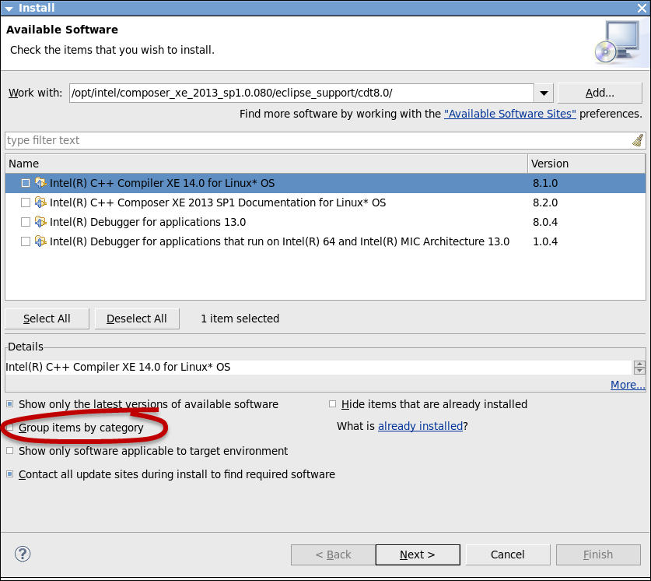Image resolution: width=651 pixels, height=581 pixels.
Task: Check Intel Debugger for applications 13.0 checkbox
Action: 26,222
